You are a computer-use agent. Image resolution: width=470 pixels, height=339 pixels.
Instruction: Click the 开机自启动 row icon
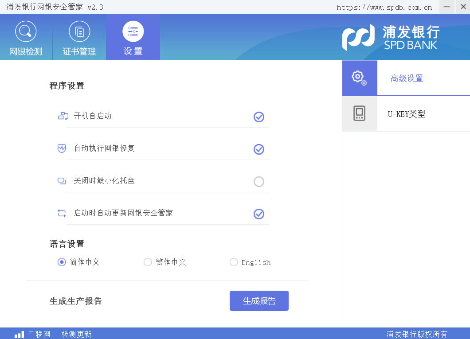(63, 116)
